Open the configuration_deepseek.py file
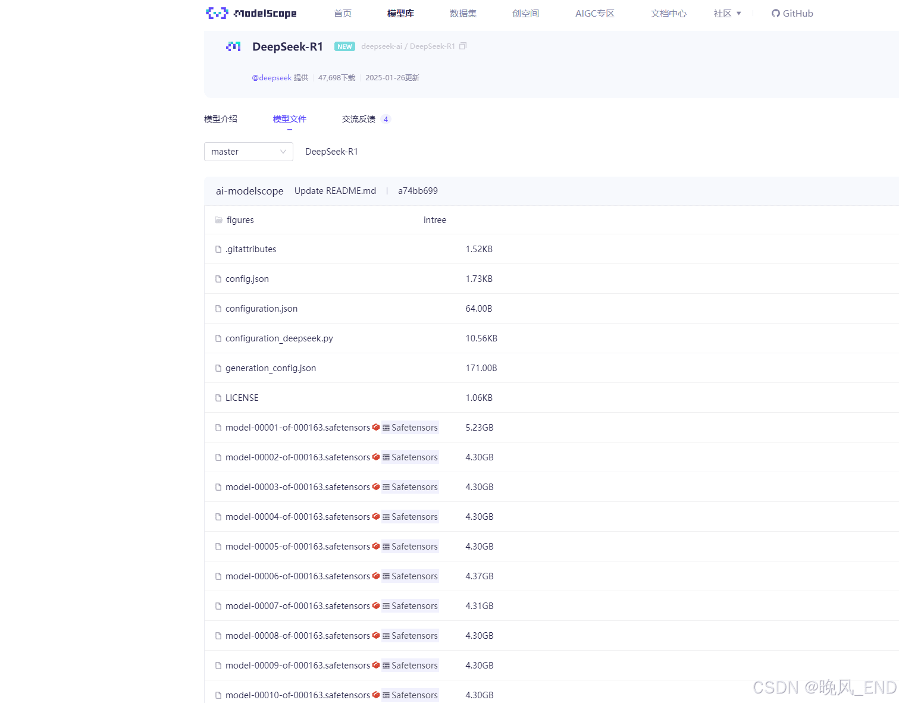The width and height of the screenshot is (899, 703). [x=279, y=338]
